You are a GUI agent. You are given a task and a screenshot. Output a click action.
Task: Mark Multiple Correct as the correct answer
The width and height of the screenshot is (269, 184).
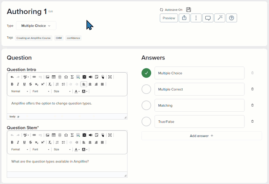pos(146,89)
